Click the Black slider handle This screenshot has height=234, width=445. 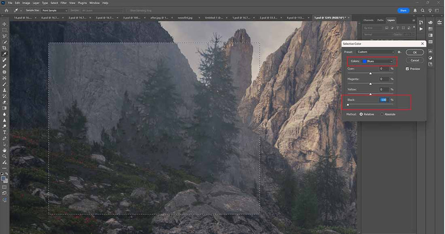[x=348, y=105]
